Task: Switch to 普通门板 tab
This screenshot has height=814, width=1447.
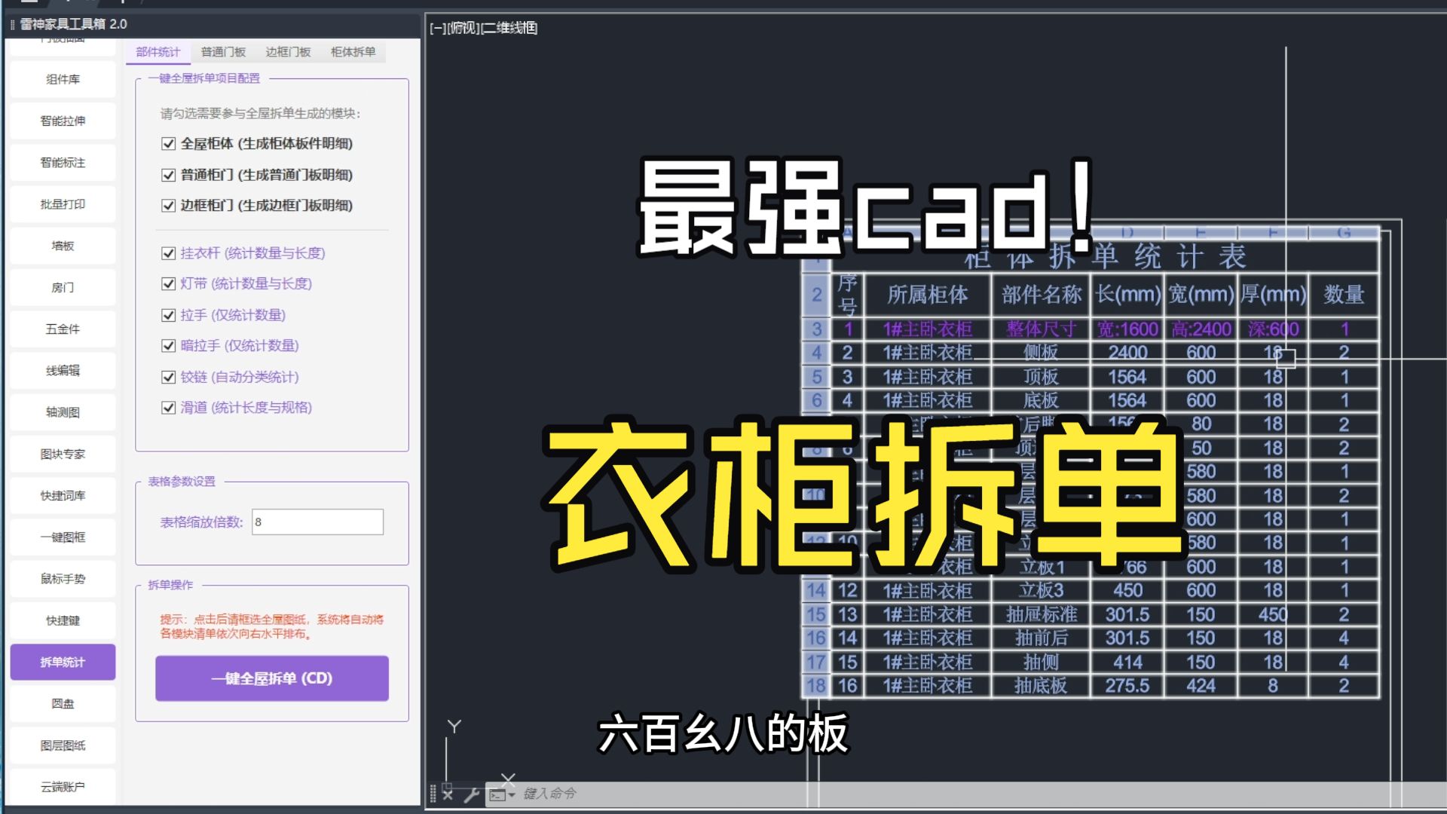Action: [223, 52]
